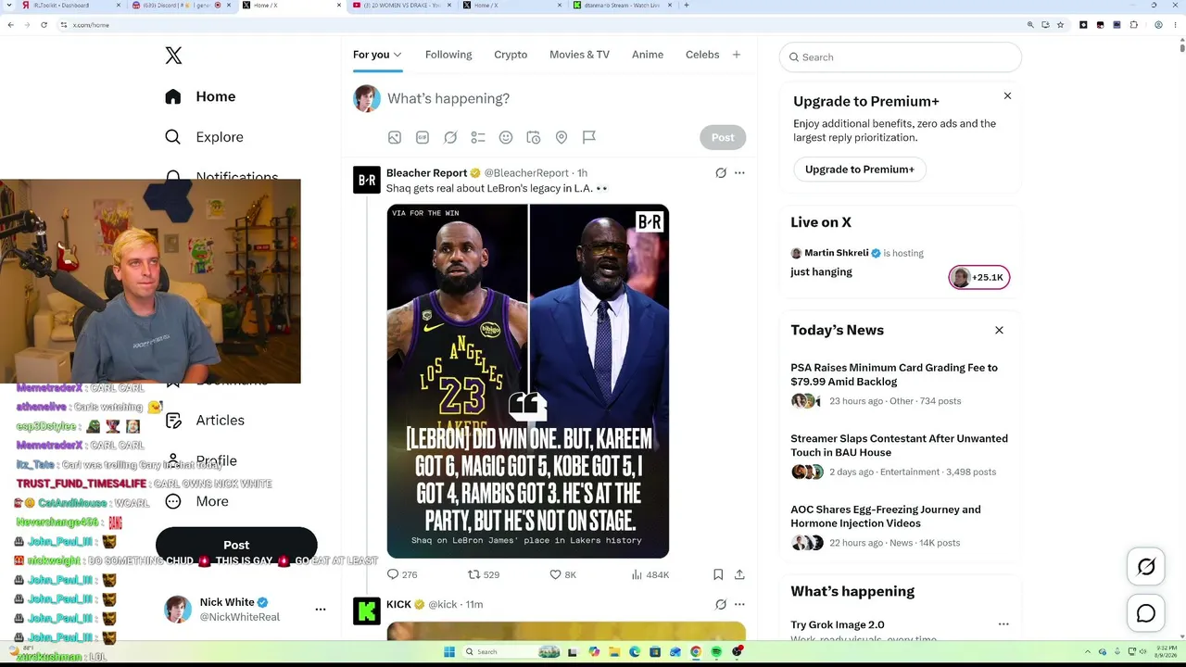Open more options on Bleacher Report post
Viewport: 1186px width, 667px height.
(x=739, y=172)
